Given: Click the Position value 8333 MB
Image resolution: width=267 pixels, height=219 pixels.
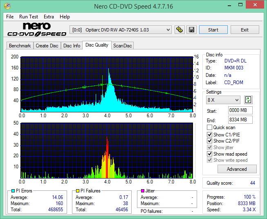Looking at the screenshot, I should coord(247,203).
